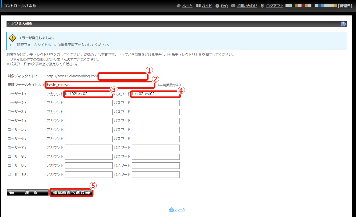Click the logout door icon
Image resolution: width=356 pixels, height=217 pixels.
(x=263, y=6)
